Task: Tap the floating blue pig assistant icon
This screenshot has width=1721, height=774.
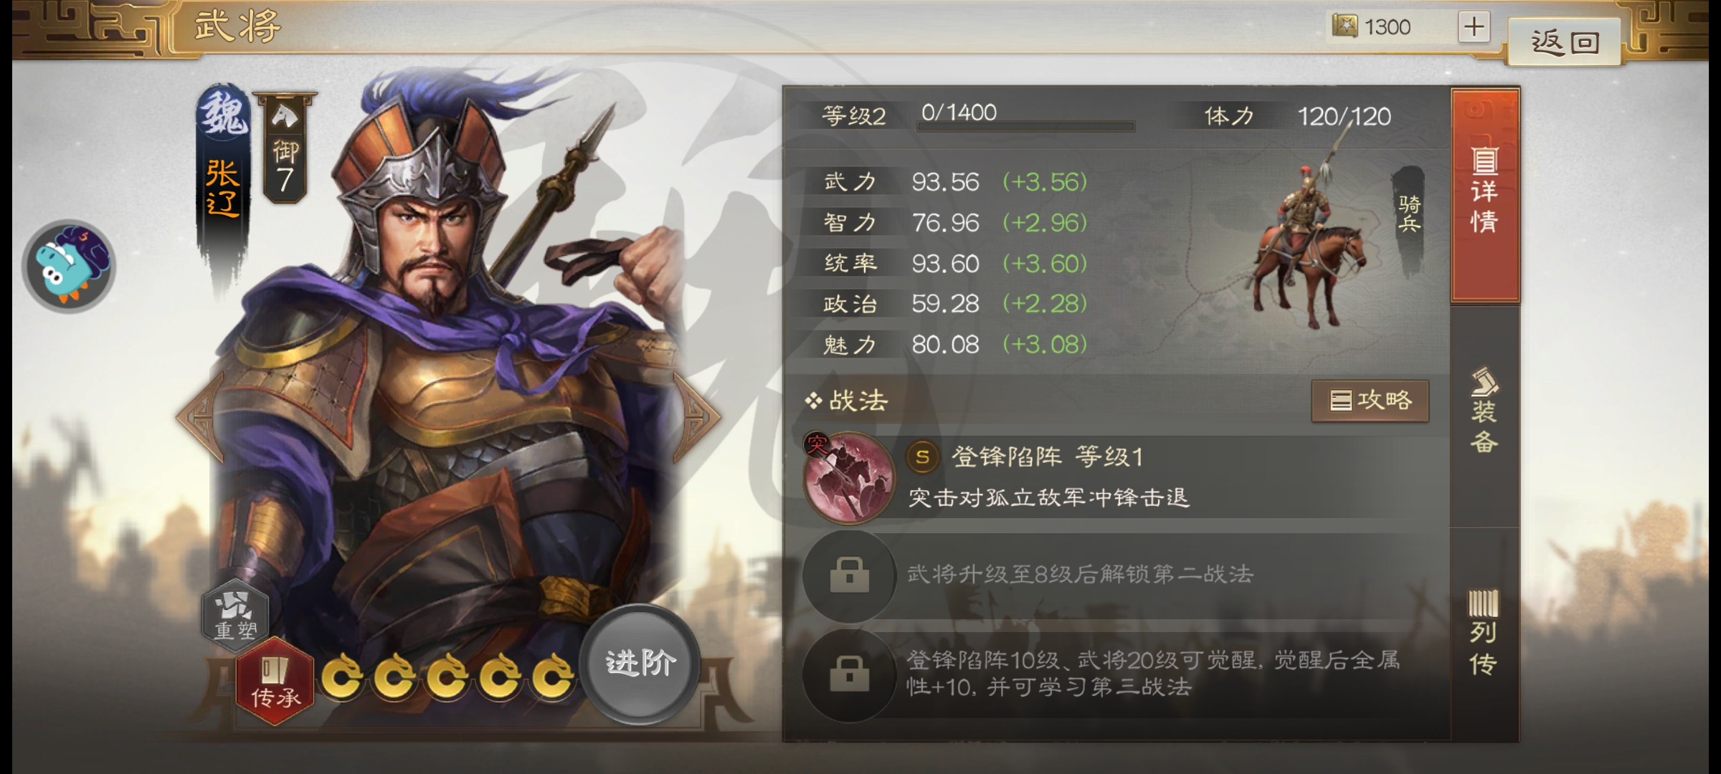Action: click(69, 267)
